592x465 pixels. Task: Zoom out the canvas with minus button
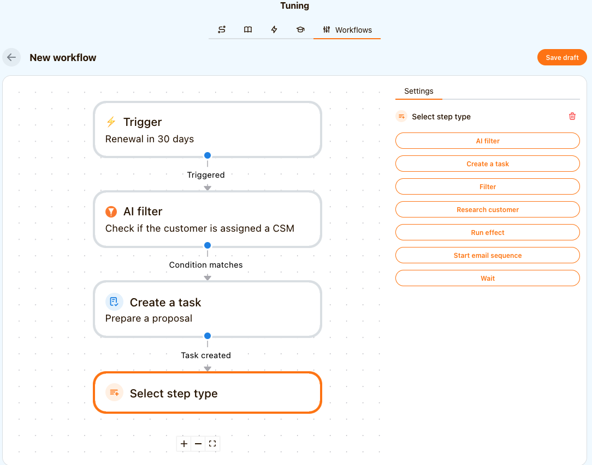[x=198, y=444]
